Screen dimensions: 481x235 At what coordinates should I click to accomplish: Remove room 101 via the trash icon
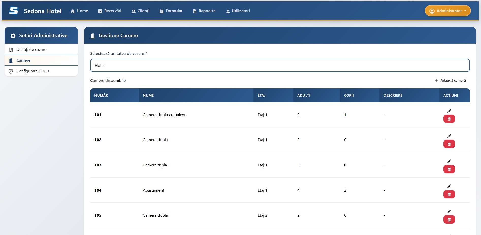pos(449,119)
